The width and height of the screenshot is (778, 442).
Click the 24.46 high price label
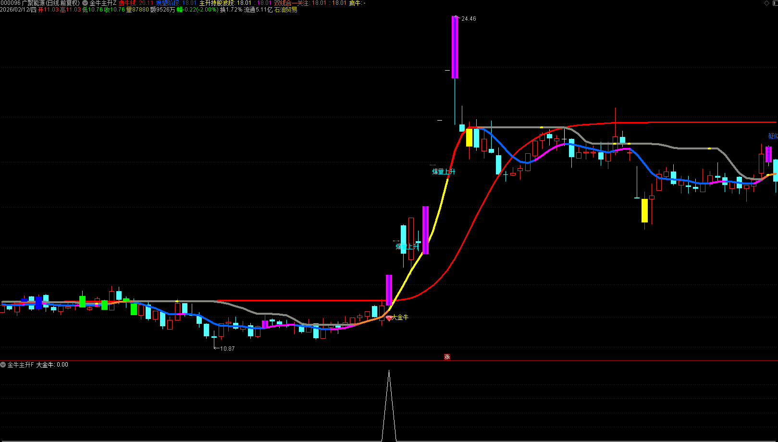469,19
